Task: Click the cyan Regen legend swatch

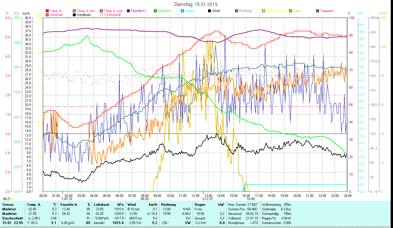Action: [x=182, y=11]
